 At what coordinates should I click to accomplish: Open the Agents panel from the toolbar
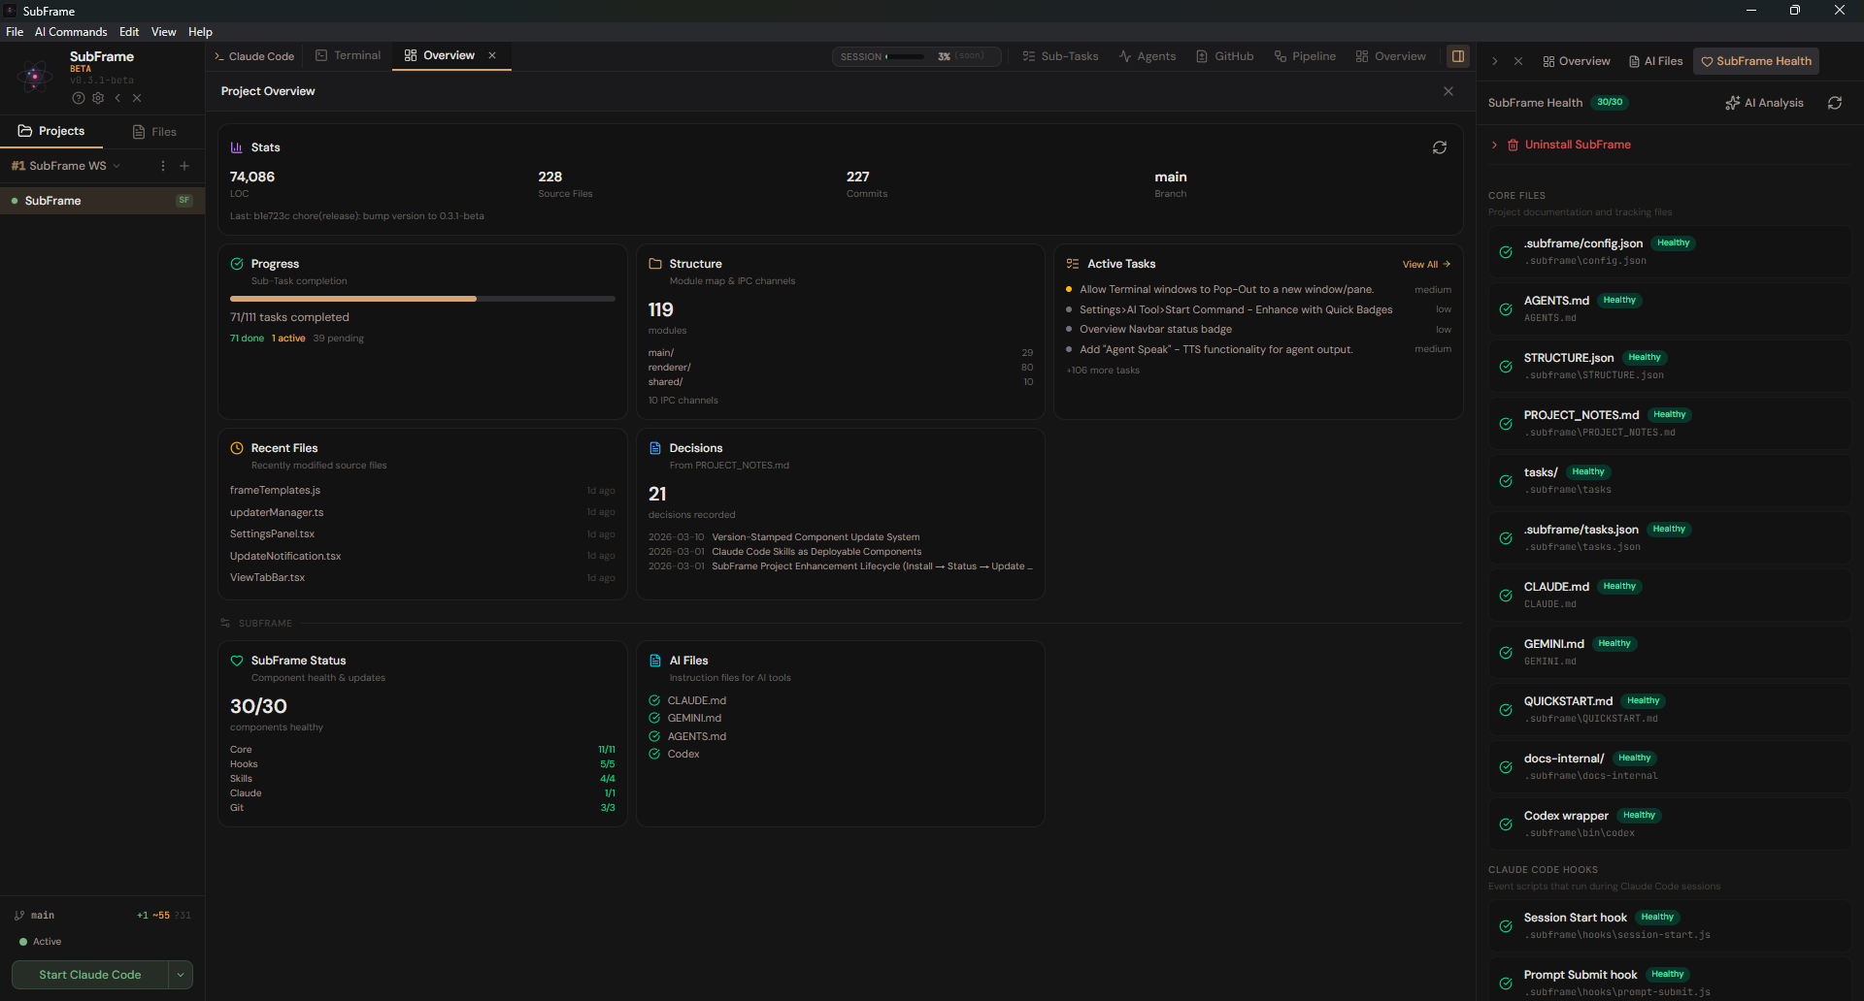[1124, 56]
